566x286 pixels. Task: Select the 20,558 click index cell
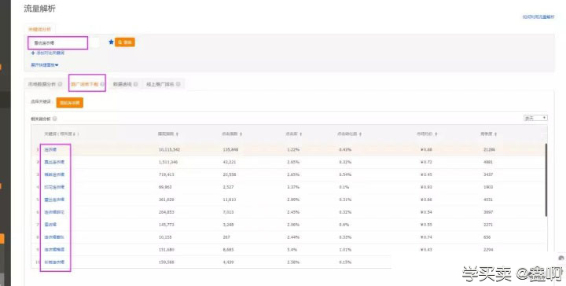click(x=230, y=174)
